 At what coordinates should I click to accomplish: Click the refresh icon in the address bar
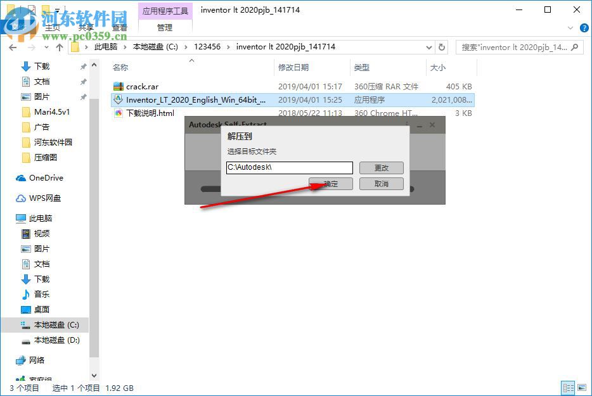[x=442, y=46]
